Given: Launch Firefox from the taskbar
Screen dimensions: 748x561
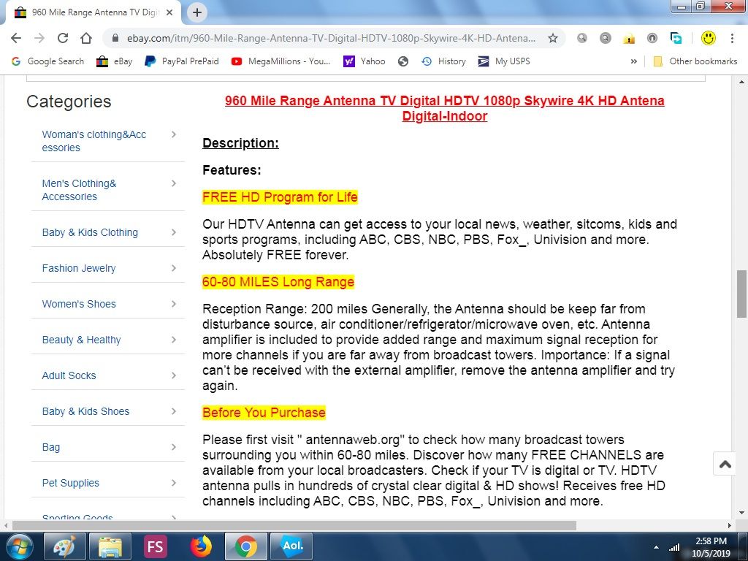Looking at the screenshot, I should click(200, 546).
